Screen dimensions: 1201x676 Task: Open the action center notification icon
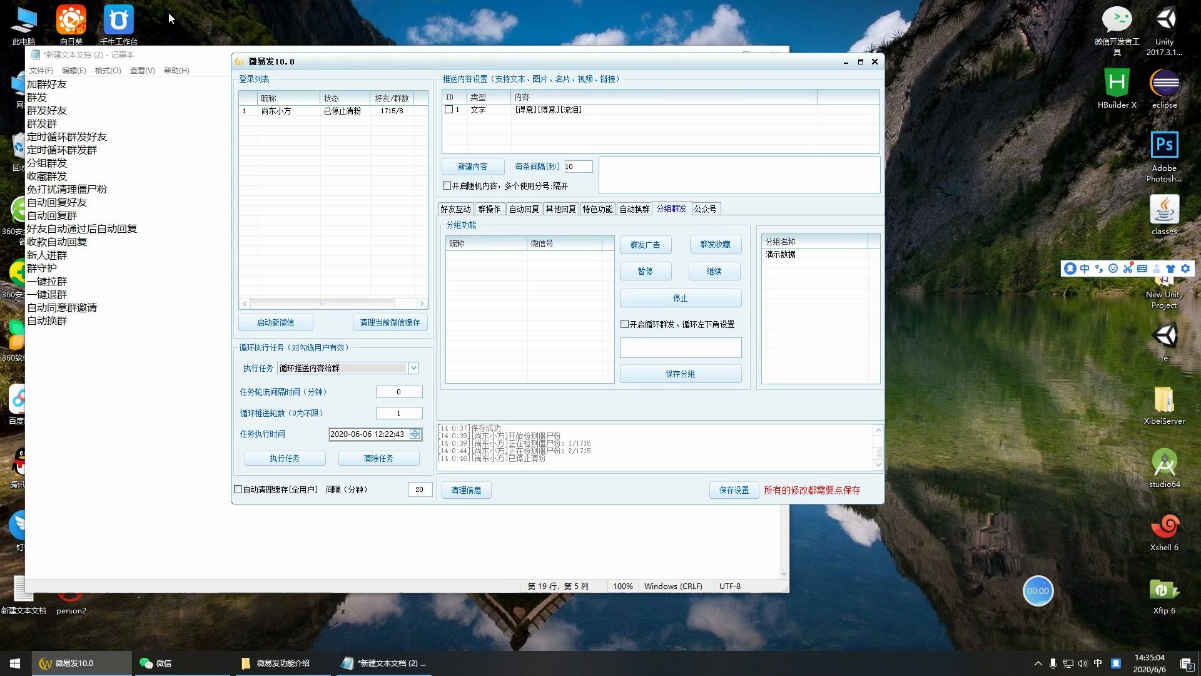click(1187, 663)
